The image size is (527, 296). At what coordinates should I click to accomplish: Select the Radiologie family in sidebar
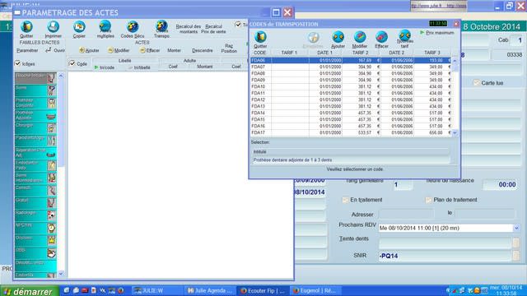coord(35,215)
